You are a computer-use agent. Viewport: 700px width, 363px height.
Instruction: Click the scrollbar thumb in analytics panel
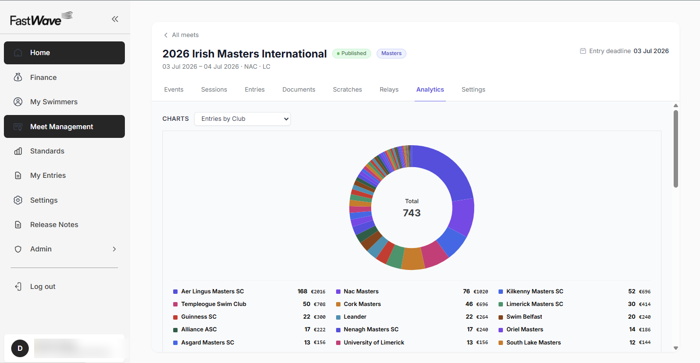[x=676, y=149]
